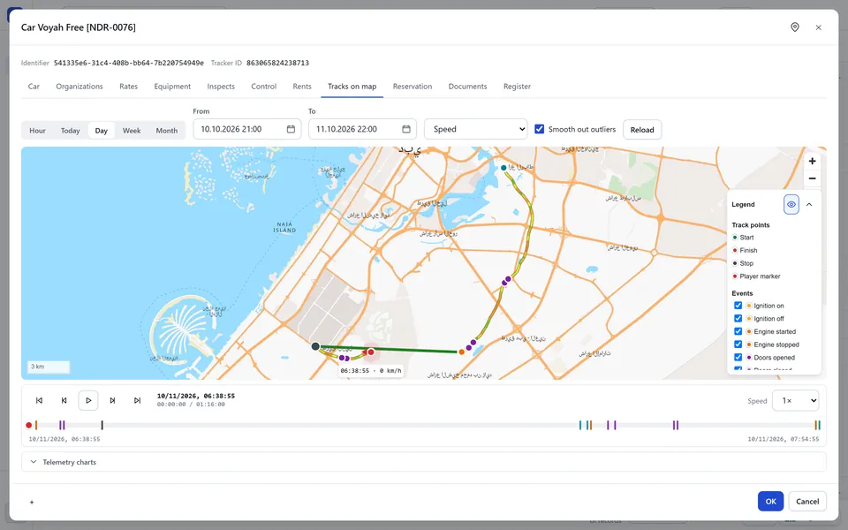
Task: Open the playback speed 1× dropdown
Action: click(796, 401)
